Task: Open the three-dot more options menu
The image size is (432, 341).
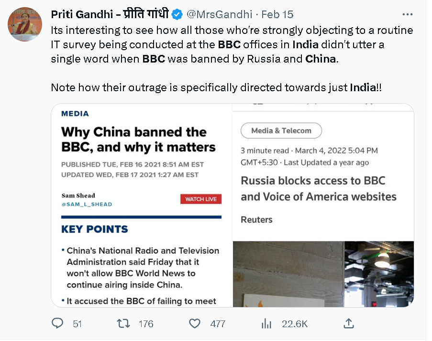Action: (x=407, y=14)
